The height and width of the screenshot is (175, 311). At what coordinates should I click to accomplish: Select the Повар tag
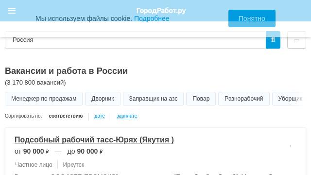(x=201, y=99)
